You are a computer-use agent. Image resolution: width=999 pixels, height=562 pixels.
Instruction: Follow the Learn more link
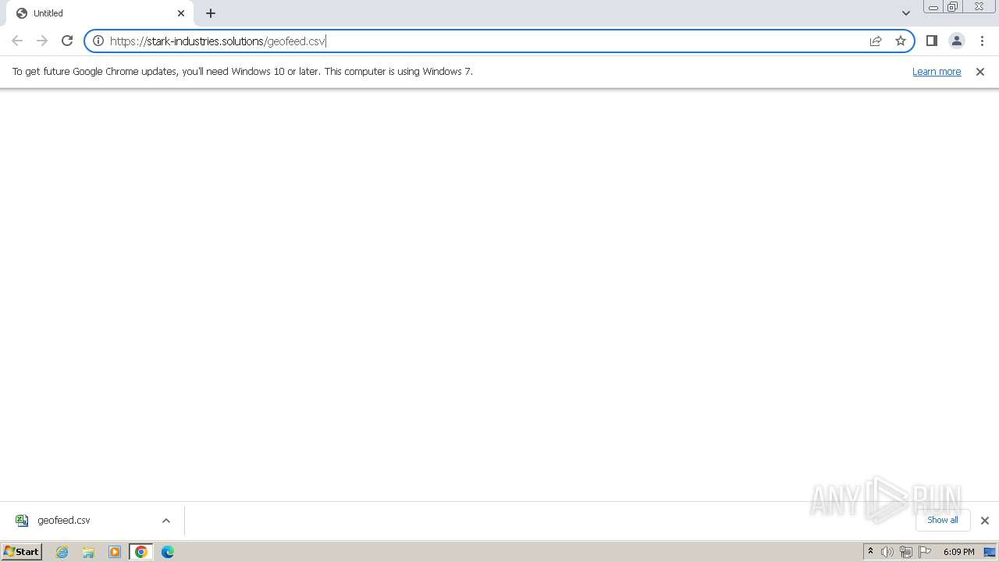(x=937, y=71)
